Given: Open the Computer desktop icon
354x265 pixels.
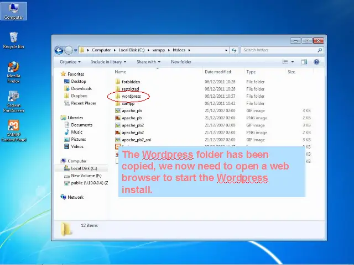Looking at the screenshot, I should 13,11.
